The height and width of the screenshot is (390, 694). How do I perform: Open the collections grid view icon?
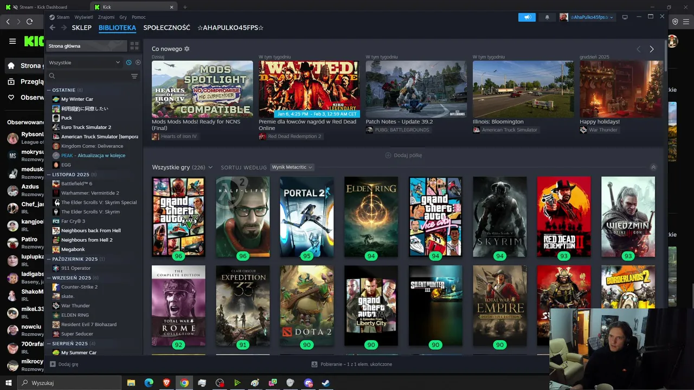click(x=134, y=46)
